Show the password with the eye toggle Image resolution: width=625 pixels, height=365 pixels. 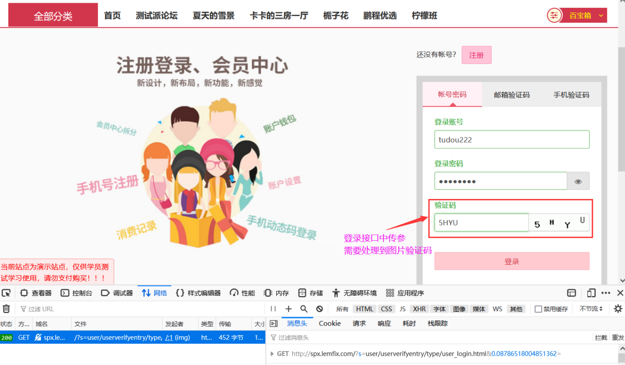(x=578, y=181)
